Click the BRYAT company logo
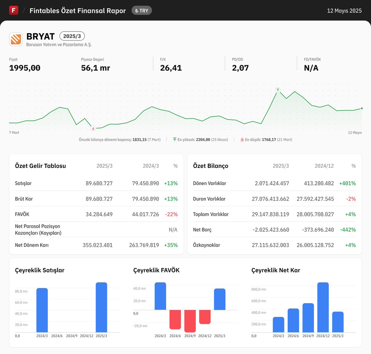371x354 pixels. pyautogui.click(x=15, y=39)
